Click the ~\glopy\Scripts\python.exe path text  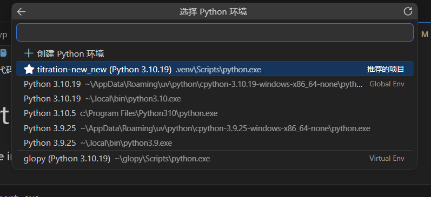tap(162, 159)
